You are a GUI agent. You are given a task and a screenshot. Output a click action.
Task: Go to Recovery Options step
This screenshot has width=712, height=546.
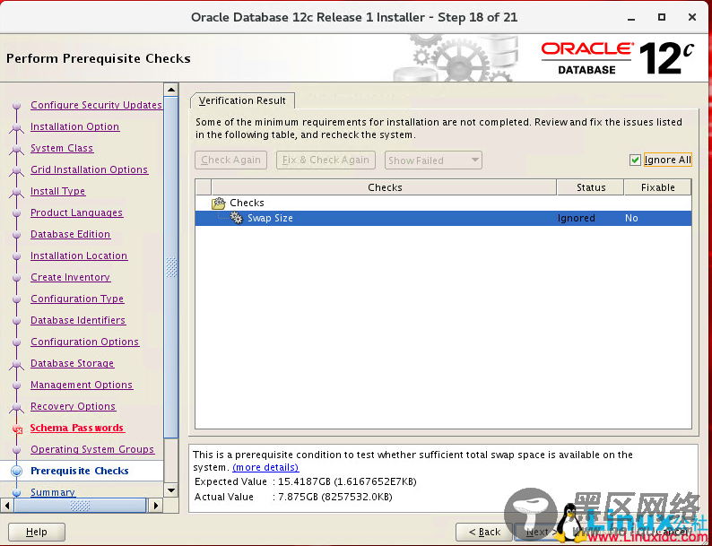pos(74,406)
